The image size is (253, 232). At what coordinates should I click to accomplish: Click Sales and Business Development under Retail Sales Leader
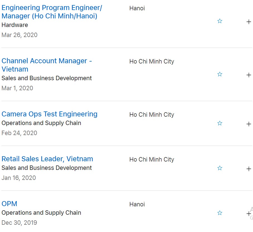(x=47, y=168)
